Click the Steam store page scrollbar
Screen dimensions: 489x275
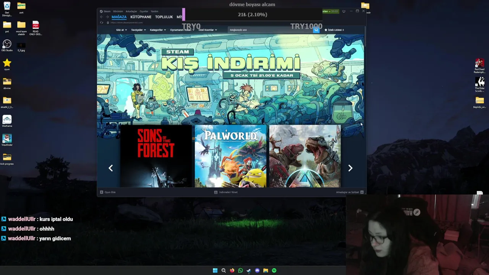pyautogui.click(x=365, y=36)
